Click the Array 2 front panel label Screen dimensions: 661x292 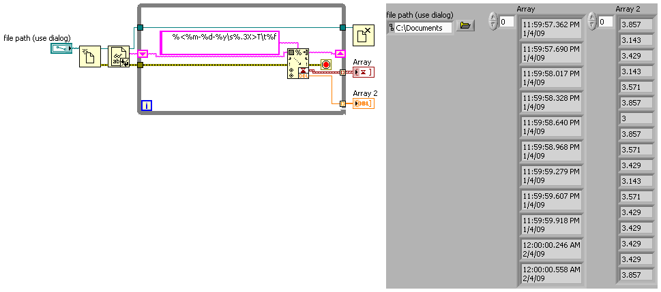point(628,8)
